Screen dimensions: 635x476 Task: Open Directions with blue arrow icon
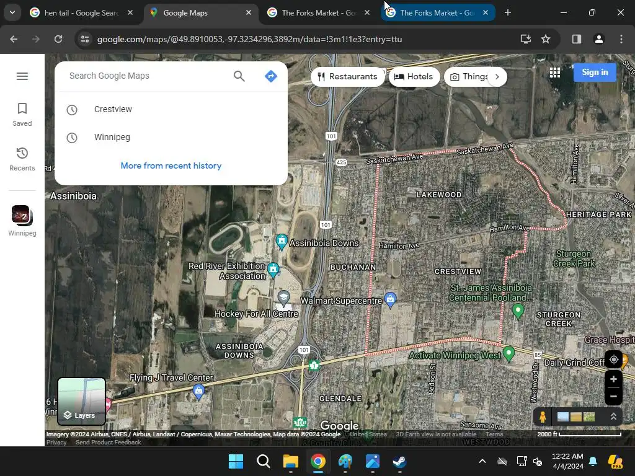point(271,76)
